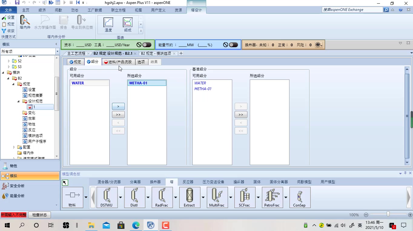Collapse the 模块 tree node
Screen dimensions: 413x231
pos(3,73)
